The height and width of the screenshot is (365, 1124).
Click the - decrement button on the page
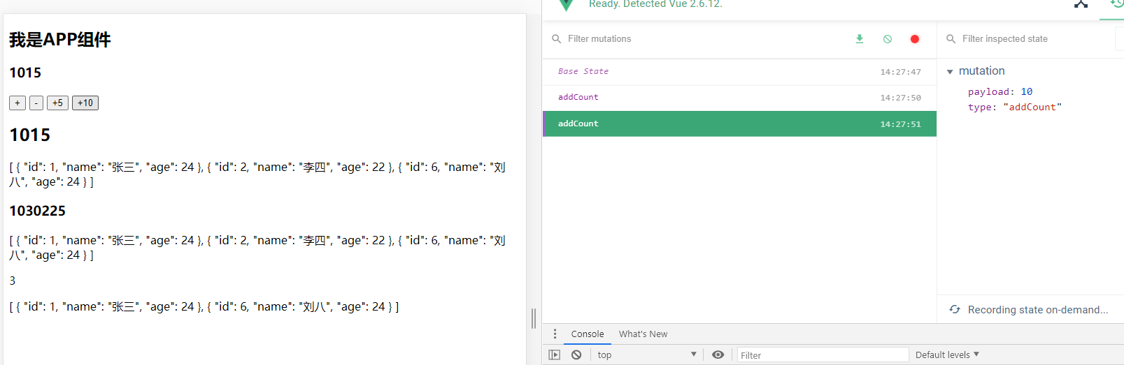36,103
